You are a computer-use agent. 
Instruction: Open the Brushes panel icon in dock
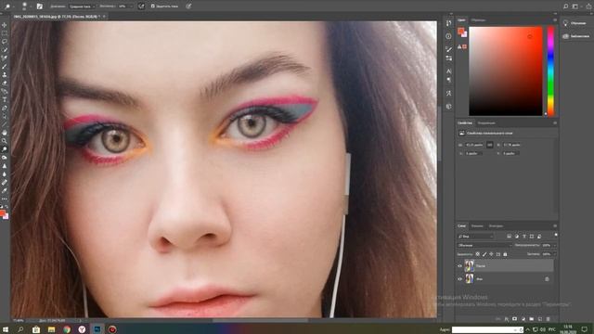coord(448,49)
